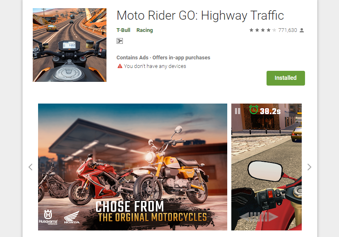Click the Husqvarna logo in the screenshot
This screenshot has width=339, height=237.
click(48, 217)
